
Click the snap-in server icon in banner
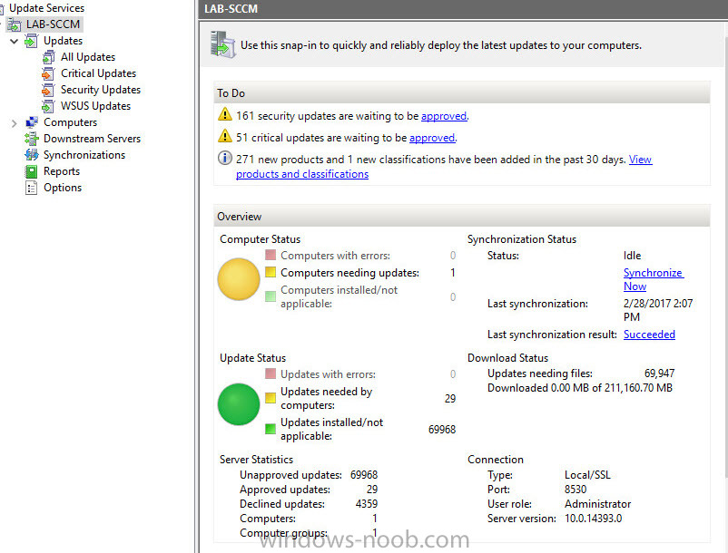tap(223, 44)
